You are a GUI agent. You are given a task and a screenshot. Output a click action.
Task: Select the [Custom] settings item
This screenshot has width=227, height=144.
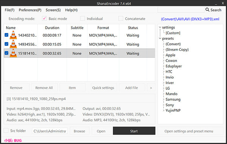(x=173, y=33)
